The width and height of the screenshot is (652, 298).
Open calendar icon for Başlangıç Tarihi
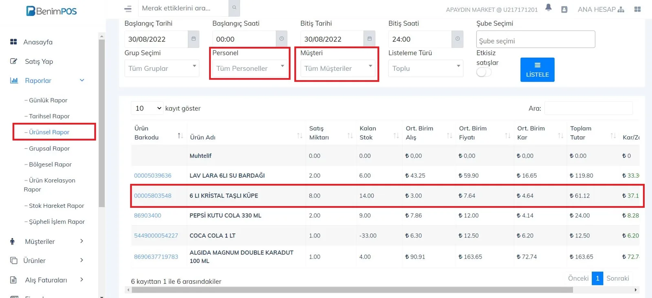pyautogui.click(x=194, y=39)
